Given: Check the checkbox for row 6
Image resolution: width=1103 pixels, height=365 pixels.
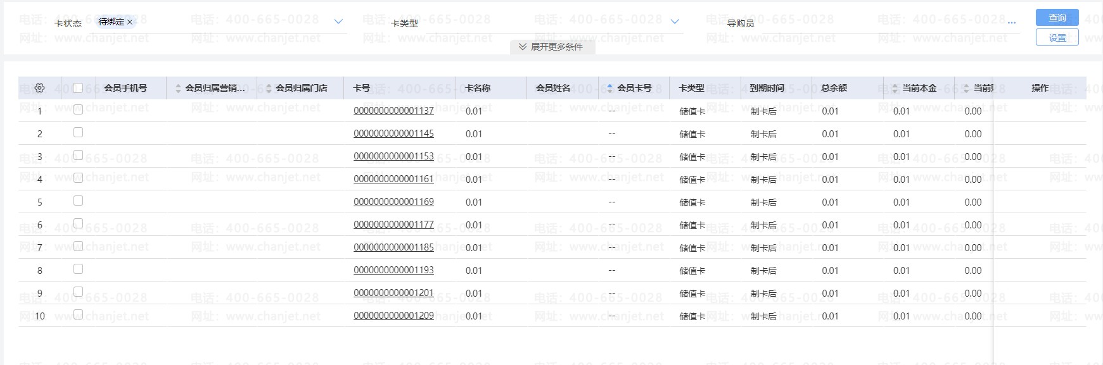Looking at the screenshot, I should pyautogui.click(x=78, y=223).
